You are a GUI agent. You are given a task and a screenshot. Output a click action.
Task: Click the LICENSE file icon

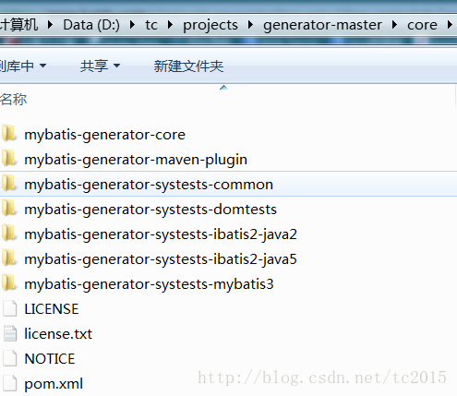pos(10,308)
